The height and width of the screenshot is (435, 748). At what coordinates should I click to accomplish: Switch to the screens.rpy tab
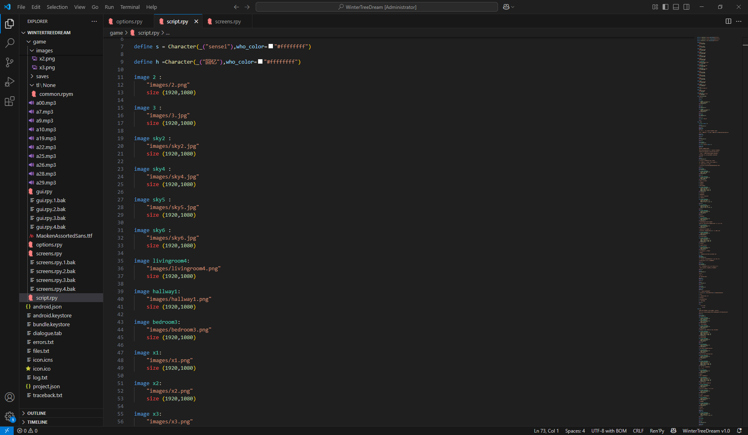tap(227, 22)
